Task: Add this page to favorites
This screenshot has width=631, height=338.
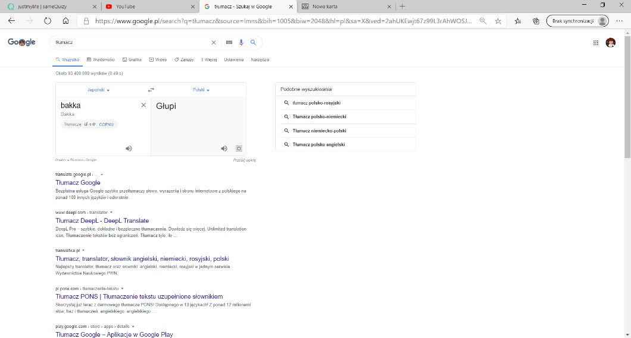Action: (498, 21)
